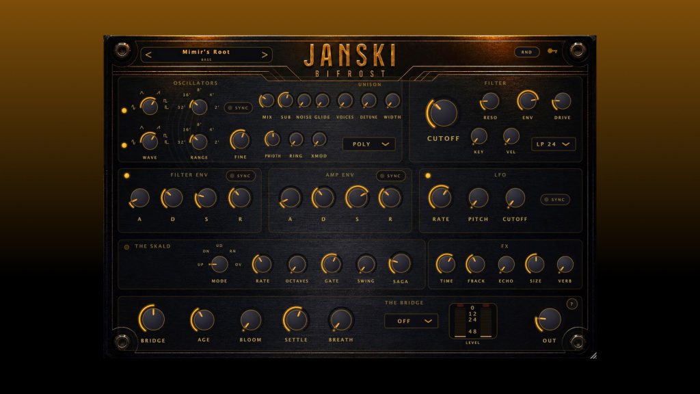Select the previous preset arrow

tap(148, 55)
